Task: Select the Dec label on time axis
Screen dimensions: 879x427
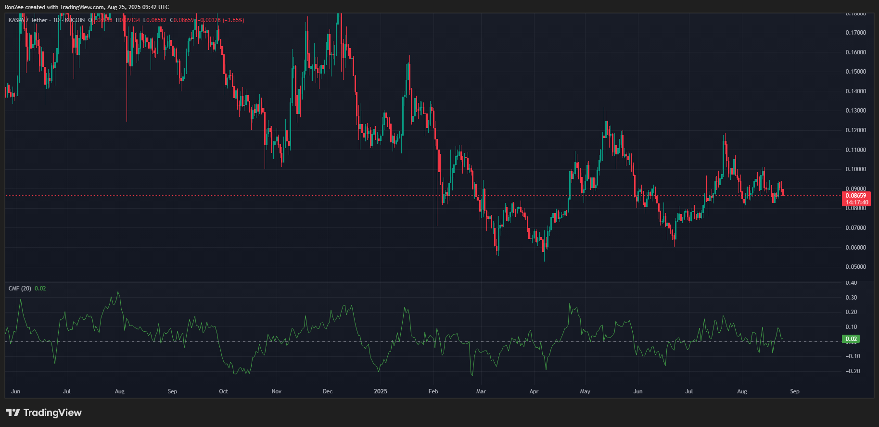Action: (328, 391)
